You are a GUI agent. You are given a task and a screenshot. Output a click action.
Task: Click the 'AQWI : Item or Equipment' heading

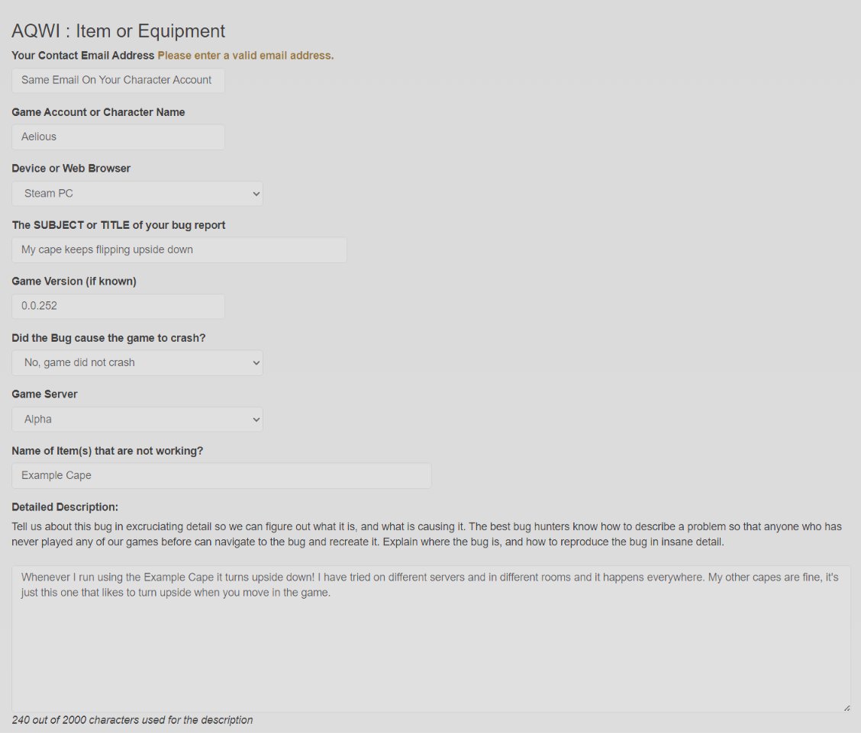pyautogui.click(x=118, y=31)
